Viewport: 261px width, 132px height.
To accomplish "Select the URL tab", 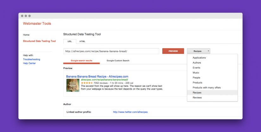I will point(70,41).
